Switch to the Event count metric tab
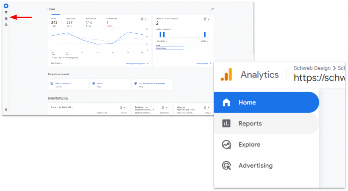 coord(91,21)
